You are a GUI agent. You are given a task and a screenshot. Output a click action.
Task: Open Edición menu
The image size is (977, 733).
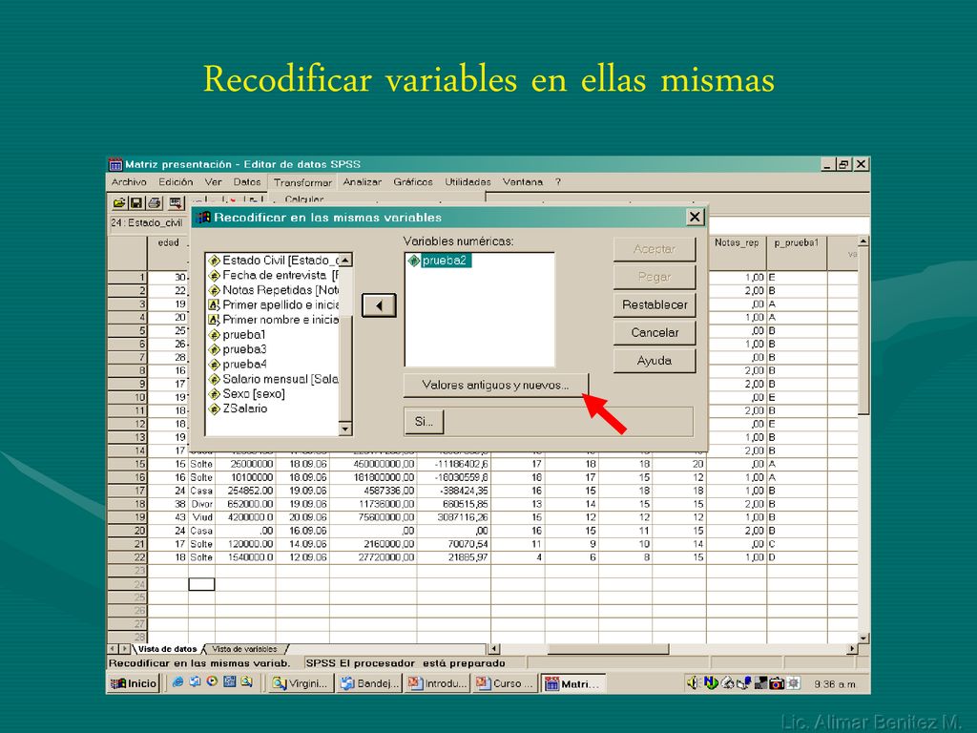176,182
